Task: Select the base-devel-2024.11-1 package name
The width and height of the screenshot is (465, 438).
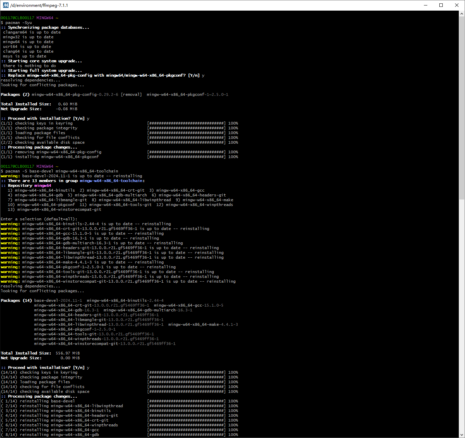Action: (x=58, y=300)
